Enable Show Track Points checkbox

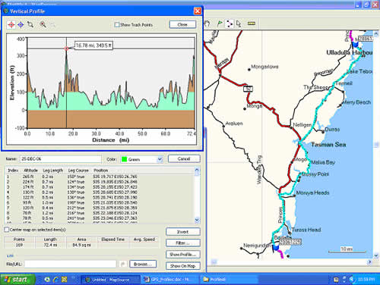(117, 24)
